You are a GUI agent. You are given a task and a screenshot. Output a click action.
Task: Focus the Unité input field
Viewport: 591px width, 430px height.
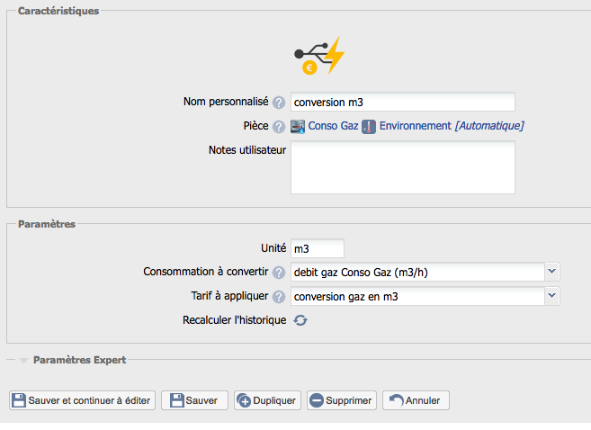[317, 248]
